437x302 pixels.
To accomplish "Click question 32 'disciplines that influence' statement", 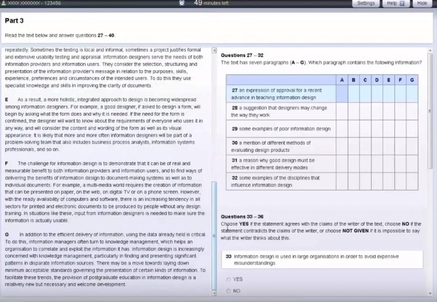I will coord(281,181).
